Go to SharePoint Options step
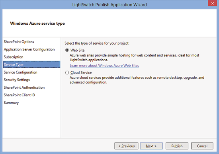Screen dimensions: 219x154 tap(19, 42)
